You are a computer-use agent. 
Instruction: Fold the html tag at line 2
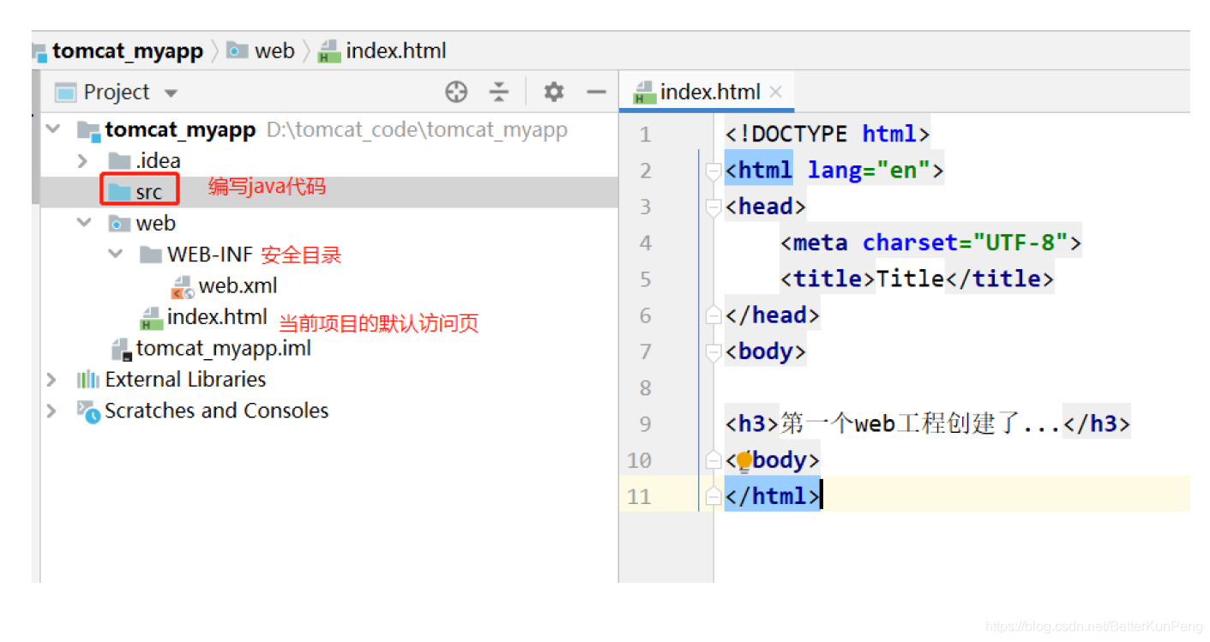(712, 171)
